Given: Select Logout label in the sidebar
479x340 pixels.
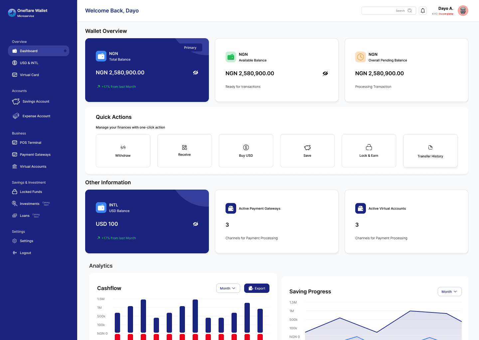Looking at the screenshot, I should 26,253.
